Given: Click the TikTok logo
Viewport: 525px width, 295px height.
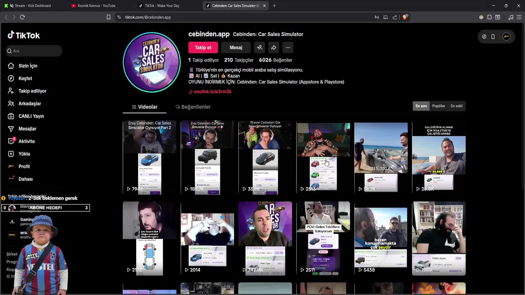Looking at the screenshot, I should click(x=24, y=35).
